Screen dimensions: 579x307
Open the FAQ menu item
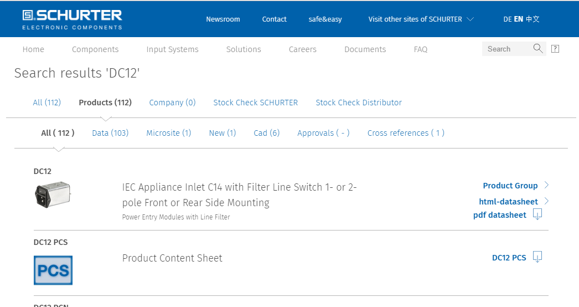(x=421, y=49)
